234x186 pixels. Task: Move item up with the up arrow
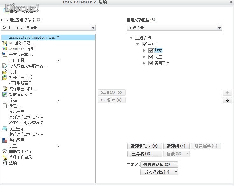(227, 93)
